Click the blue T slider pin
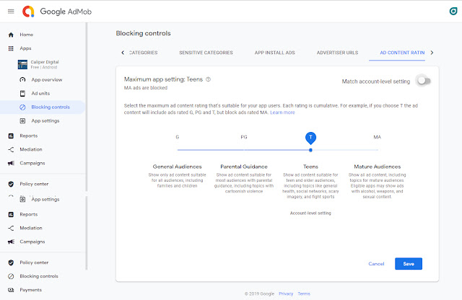Image resolution: width=462 pixels, height=300 pixels. [310, 138]
